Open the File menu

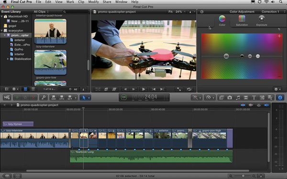(x=38, y=2)
